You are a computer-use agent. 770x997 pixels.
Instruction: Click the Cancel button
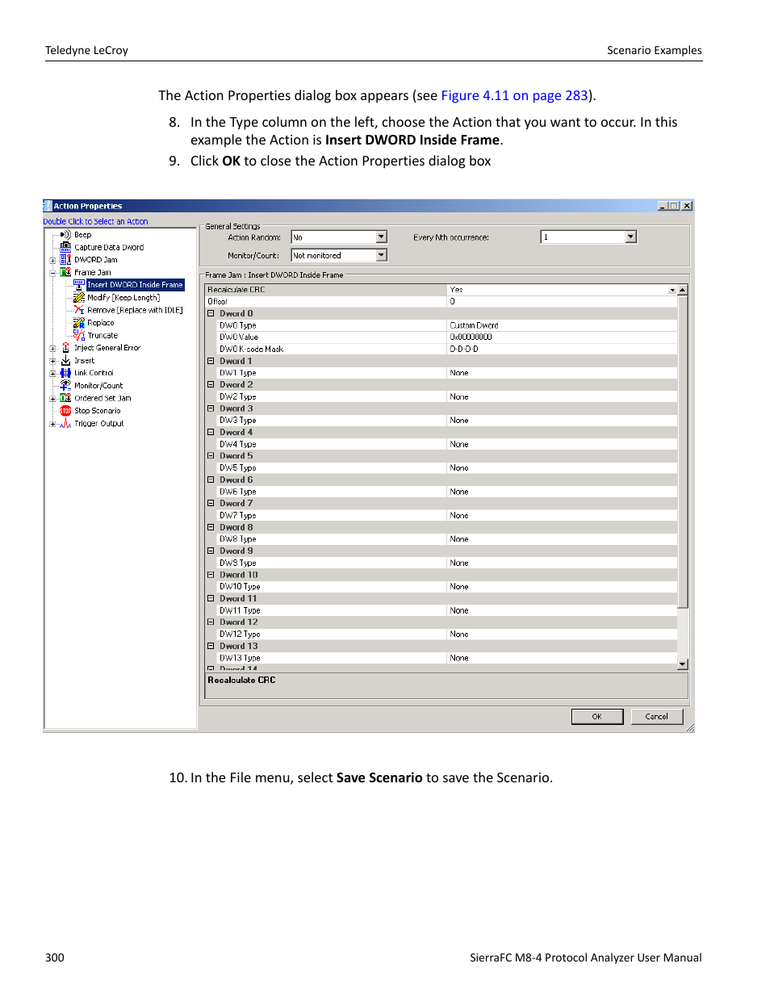656,717
